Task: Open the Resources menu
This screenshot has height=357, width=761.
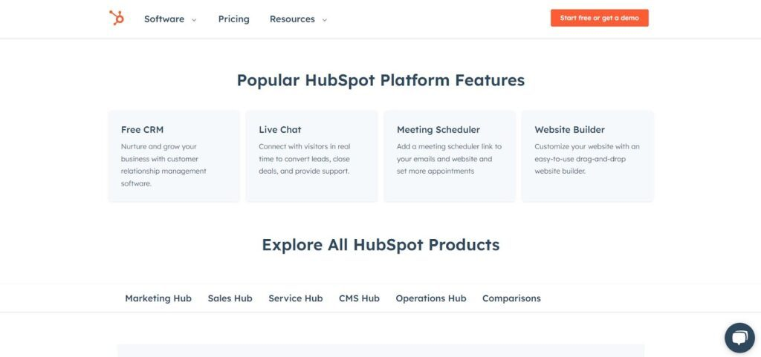Action: pos(292,19)
